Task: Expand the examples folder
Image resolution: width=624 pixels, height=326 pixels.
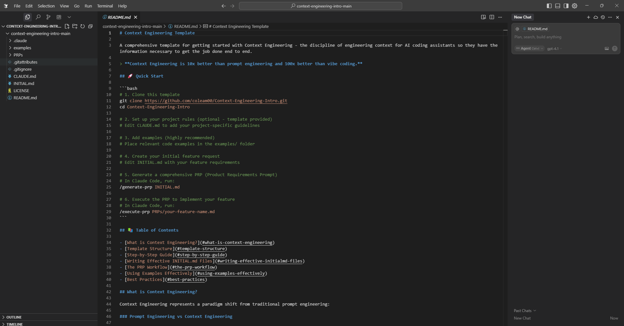Action: [49, 48]
